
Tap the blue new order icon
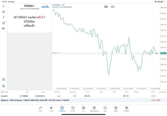pos(4,86)
